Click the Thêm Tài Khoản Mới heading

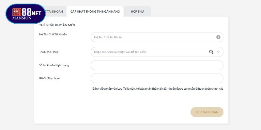click(x=57, y=25)
